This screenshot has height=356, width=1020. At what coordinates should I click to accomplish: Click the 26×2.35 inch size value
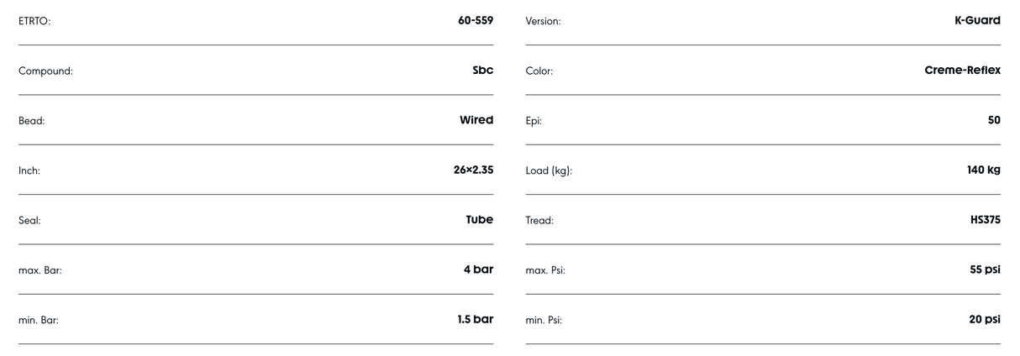click(473, 170)
